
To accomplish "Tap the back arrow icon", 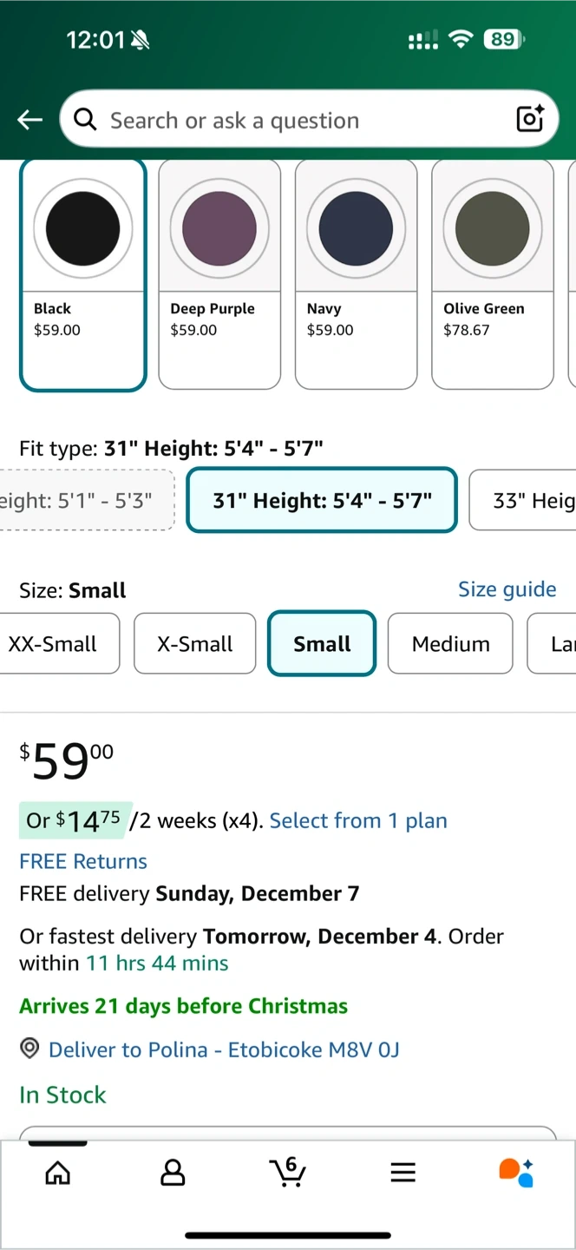I will point(30,120).
